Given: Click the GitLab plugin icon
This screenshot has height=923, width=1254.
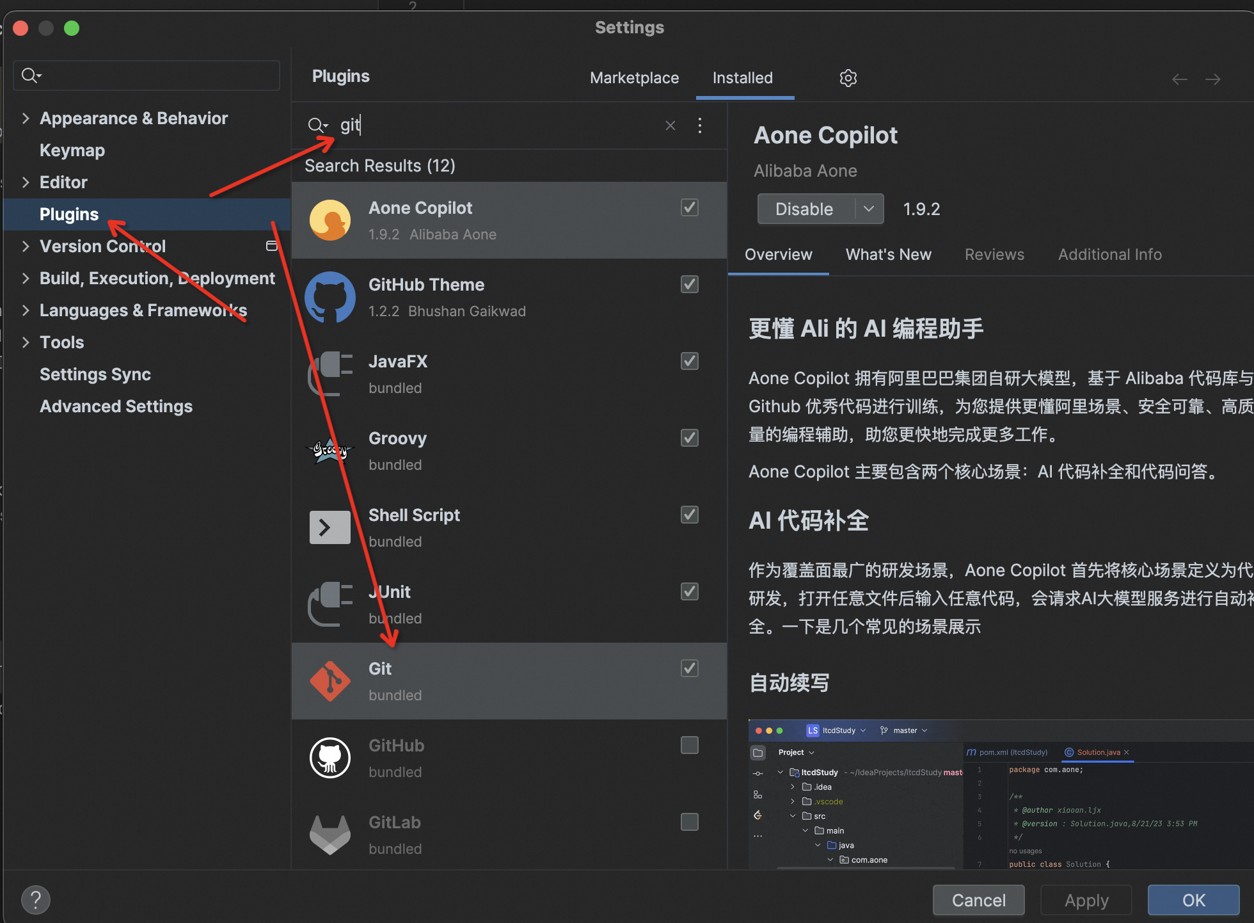Looking at the screenshot, I should point(329,835).
